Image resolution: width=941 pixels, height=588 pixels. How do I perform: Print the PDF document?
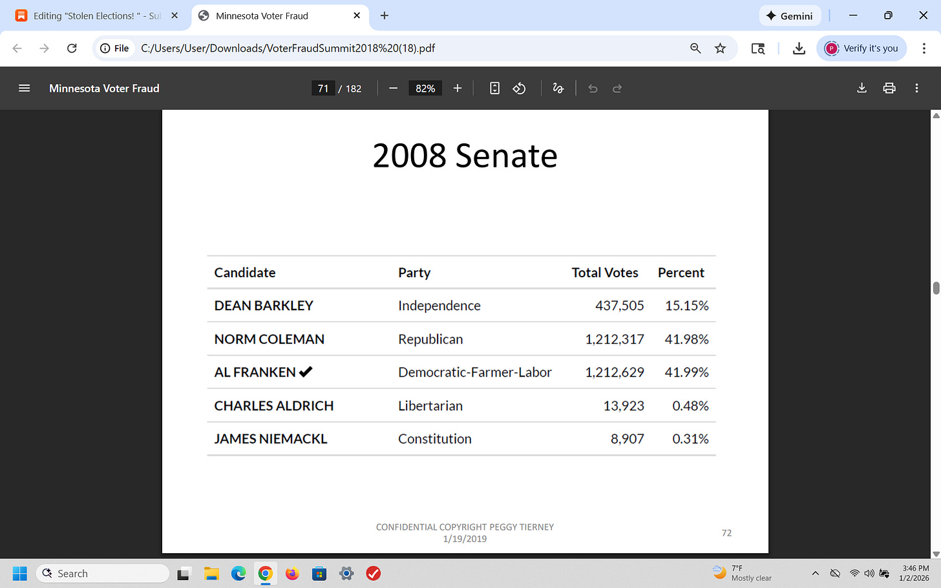tap(889, 89)
